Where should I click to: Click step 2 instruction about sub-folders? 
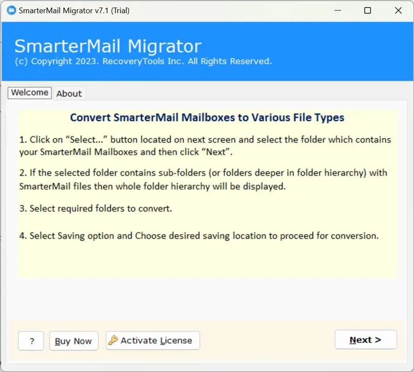pyautogui.click(x=203, y=179)
